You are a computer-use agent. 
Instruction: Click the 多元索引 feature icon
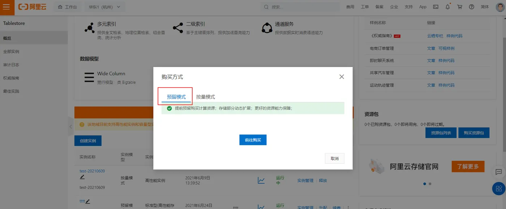tap(89, 28)
